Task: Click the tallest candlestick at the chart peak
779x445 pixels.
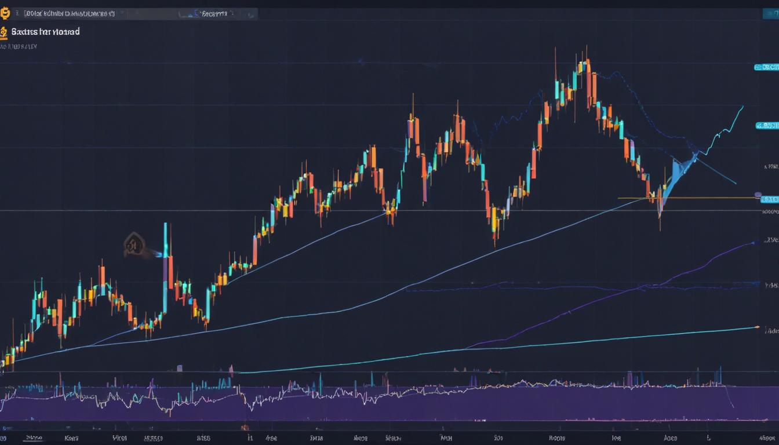Action: pyautogui.click(x=587, y=75)
